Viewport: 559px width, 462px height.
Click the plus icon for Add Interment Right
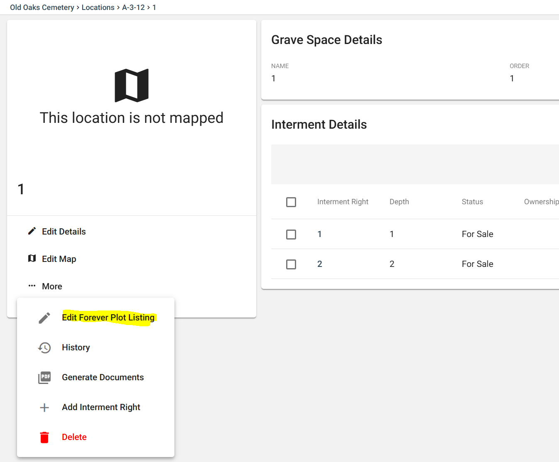click(44, 408)
